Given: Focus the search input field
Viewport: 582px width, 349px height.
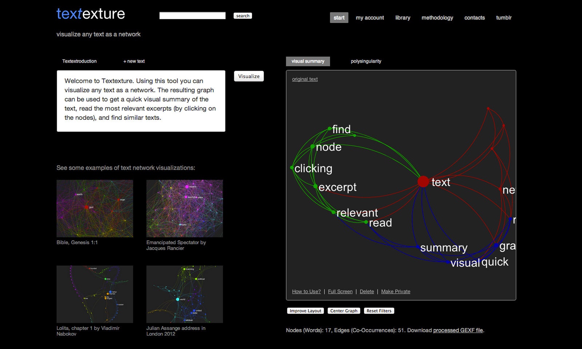Looking at the screenshot, I should coord(192,16).
